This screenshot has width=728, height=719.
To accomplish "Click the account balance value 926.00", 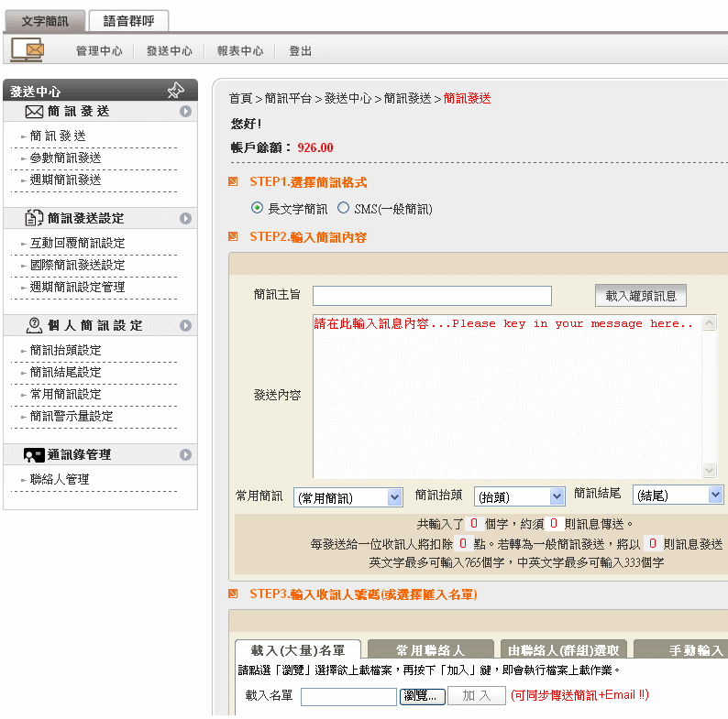I will [x=315, y=147].
